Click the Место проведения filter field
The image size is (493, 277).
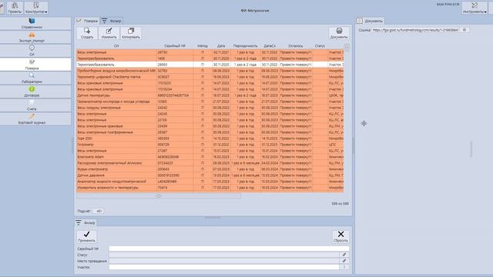pyautogui.click(x=224, y=261)
